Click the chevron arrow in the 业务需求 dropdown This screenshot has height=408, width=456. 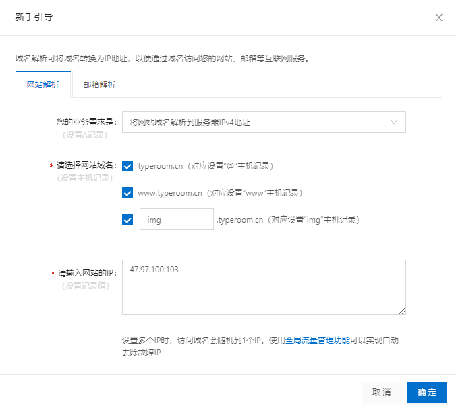coord(394,122)
